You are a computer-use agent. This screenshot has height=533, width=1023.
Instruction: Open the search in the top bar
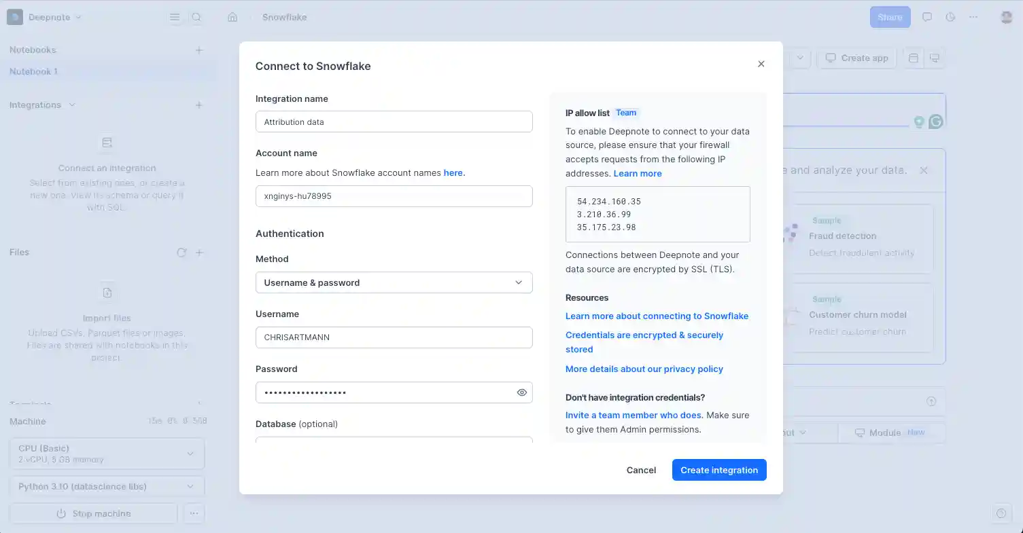[196, 17]
